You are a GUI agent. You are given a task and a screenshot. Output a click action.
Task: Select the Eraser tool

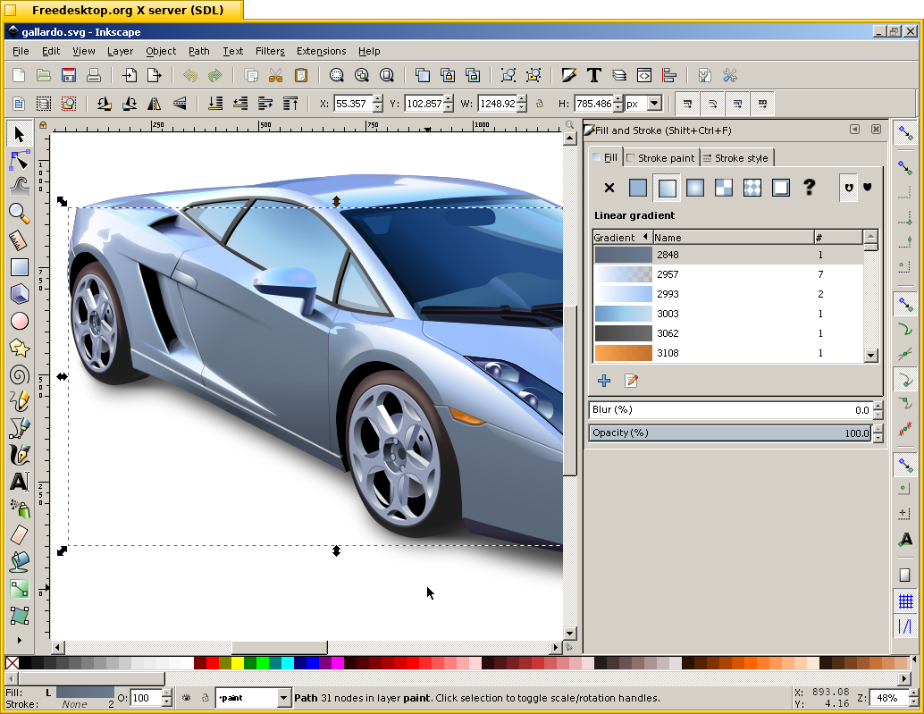pyautogui.click(x=20, y=535)
